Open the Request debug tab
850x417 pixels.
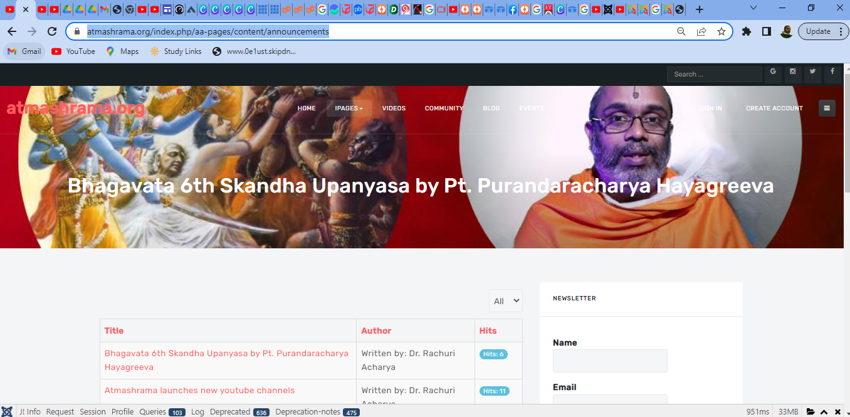[60, 412]
